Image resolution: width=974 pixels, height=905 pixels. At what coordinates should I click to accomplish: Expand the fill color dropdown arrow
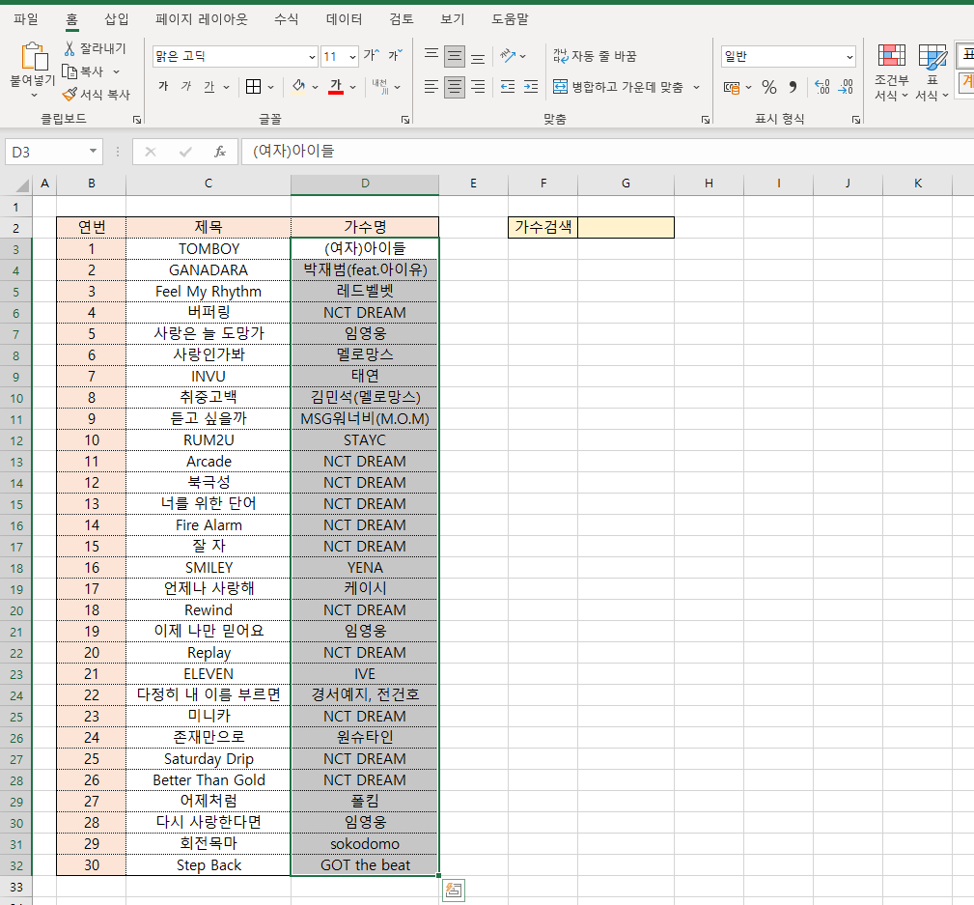click(x=315, y=87)
